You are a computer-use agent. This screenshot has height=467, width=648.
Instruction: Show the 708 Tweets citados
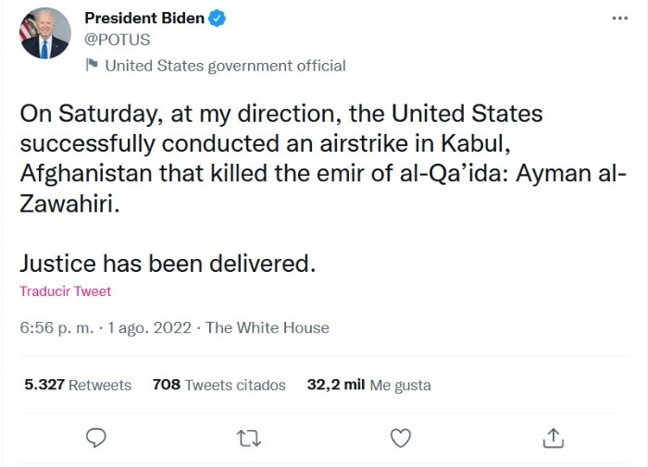(x=218, y=385)
